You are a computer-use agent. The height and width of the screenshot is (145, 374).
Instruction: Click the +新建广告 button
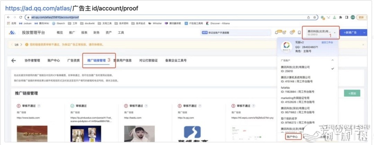pos(350,32)
